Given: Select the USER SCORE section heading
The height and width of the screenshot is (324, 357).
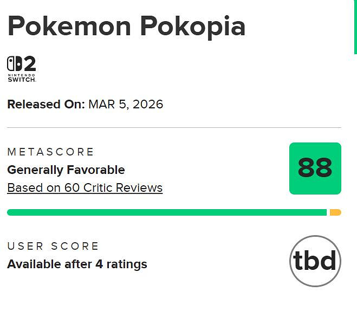Looking at the screenshot, I should click(x=53, y=246).
